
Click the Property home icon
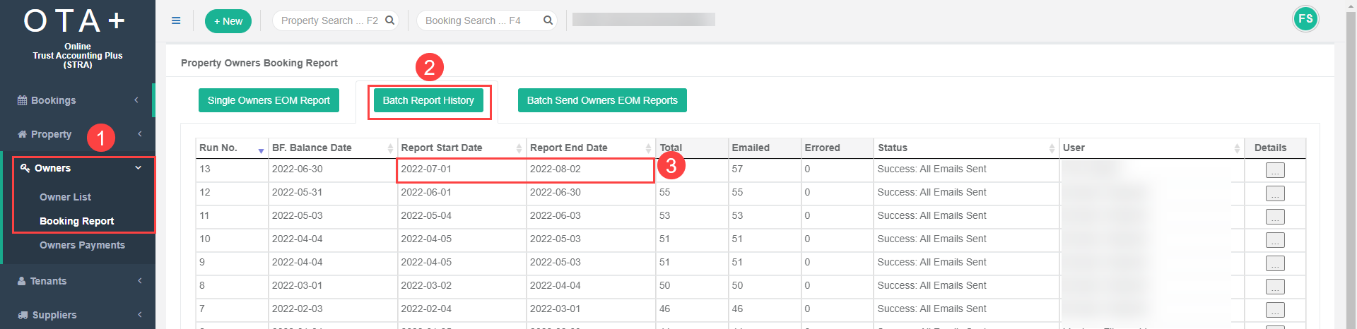(x=23, y=134)
